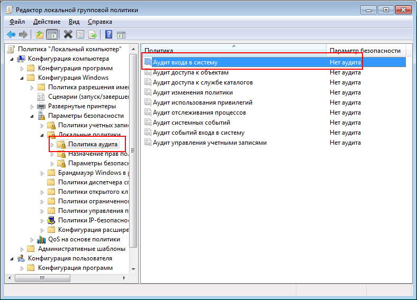Click the Развернутые принтеры printer icon
The image size is (417, 300).
pyautogui.click(x=41, y=107)
